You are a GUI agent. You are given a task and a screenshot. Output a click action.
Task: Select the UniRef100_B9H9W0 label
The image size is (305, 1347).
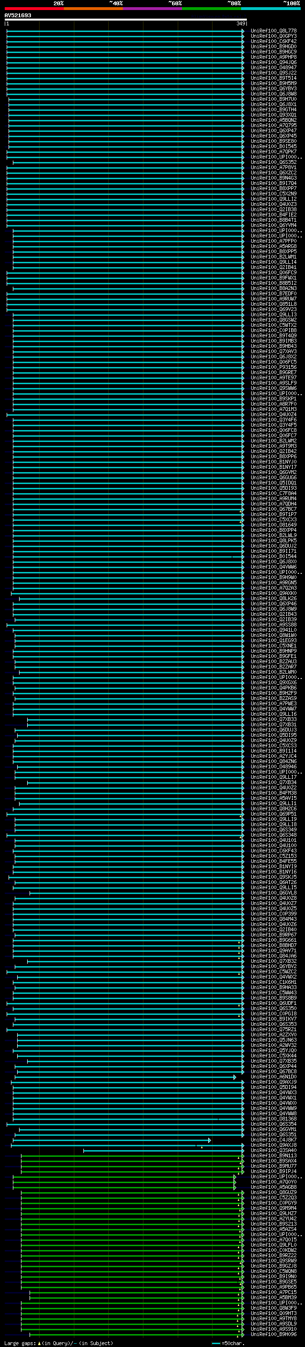tap(274, 577)
